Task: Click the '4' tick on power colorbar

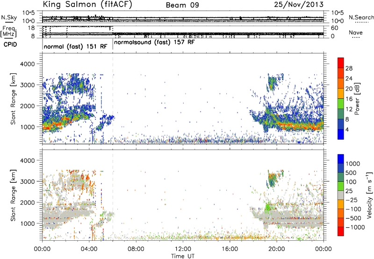Action: pos(347,129)
